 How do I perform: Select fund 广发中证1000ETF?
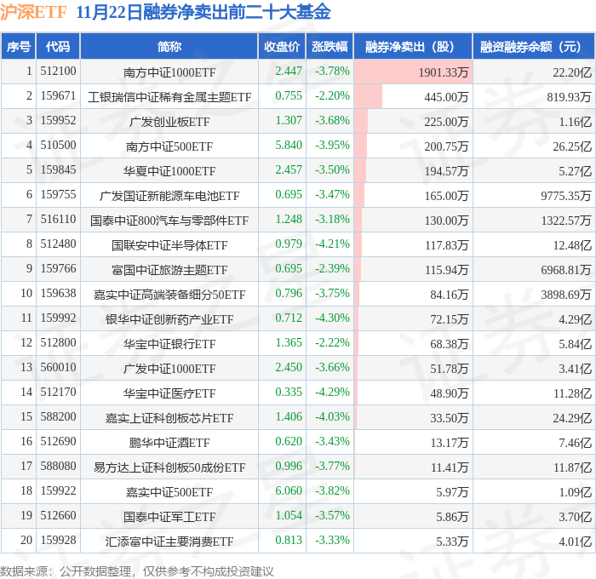(x=169, y=369)
